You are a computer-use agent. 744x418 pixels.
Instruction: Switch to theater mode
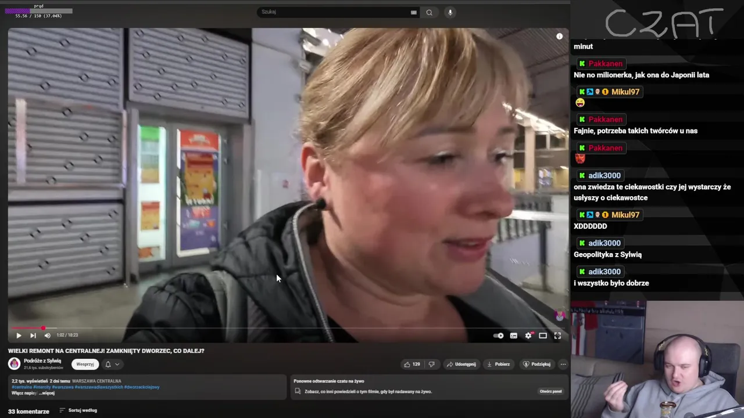click(x=543, y=336)
